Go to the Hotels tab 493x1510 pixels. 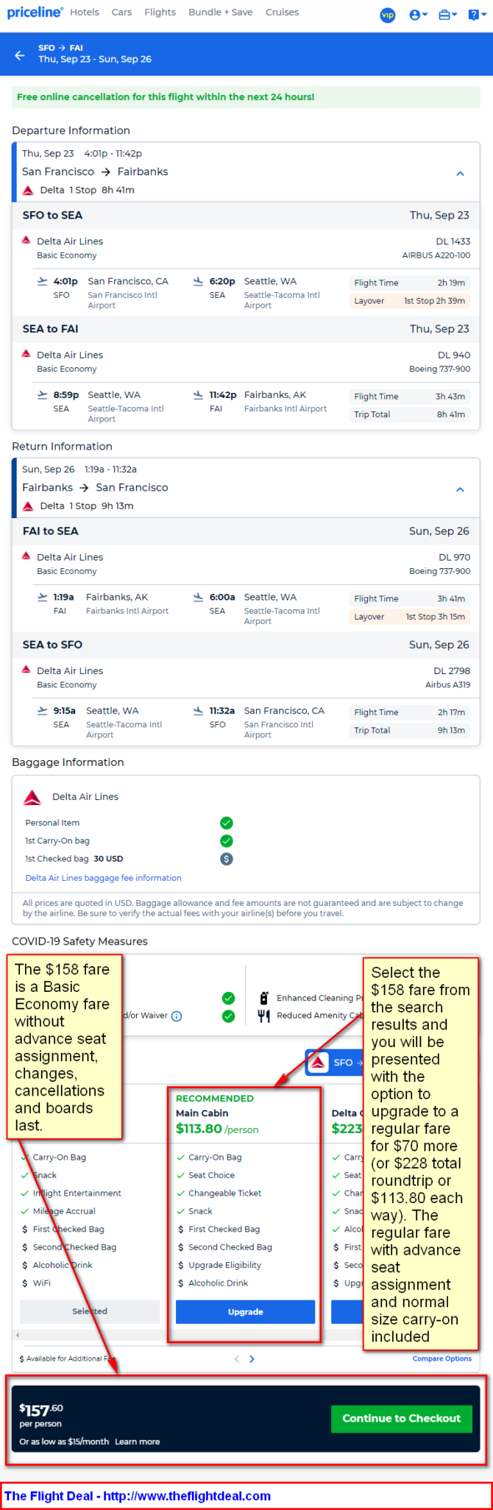85,13
